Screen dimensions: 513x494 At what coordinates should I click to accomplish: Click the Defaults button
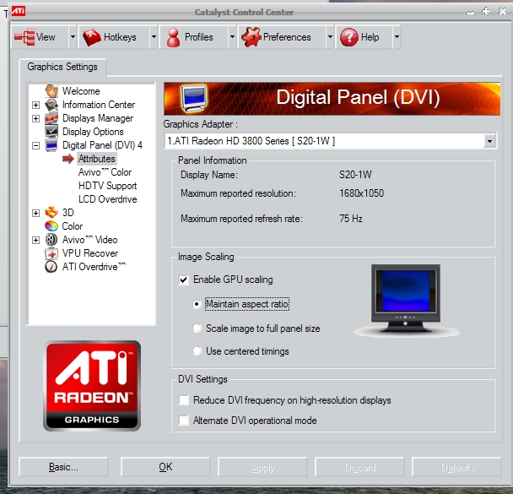[457, 467]
